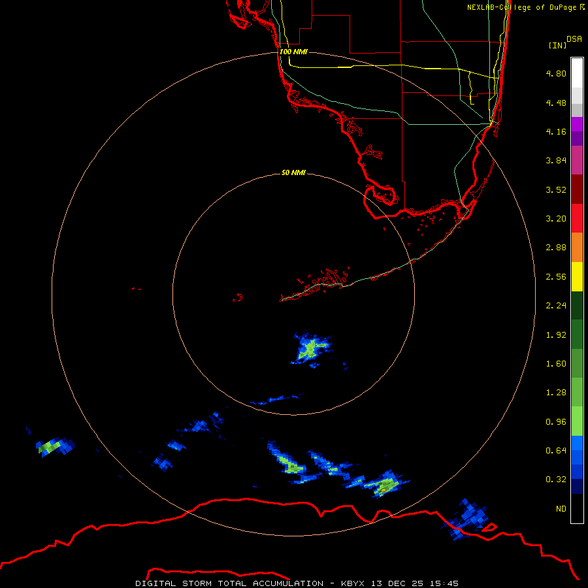Click the '100 NMI' range ring label
588x588 pixels.
293,52
